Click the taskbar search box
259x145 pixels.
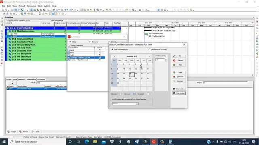pyautogui.click(x=37, y=141)
